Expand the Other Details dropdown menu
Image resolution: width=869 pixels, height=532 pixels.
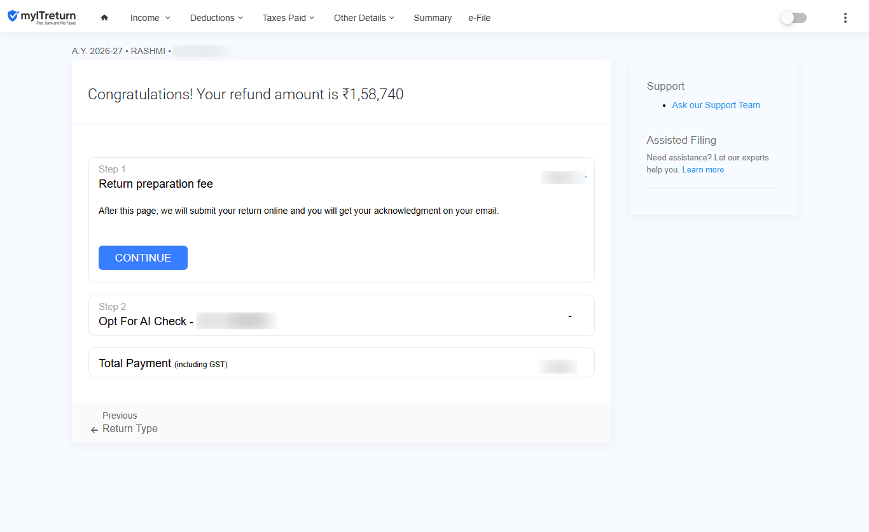[x=364, y=18]
